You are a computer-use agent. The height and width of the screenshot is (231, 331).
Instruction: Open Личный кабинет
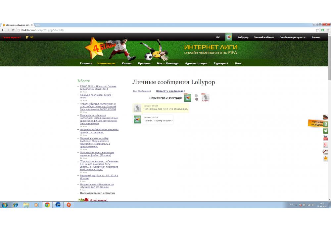pos(264,37)
